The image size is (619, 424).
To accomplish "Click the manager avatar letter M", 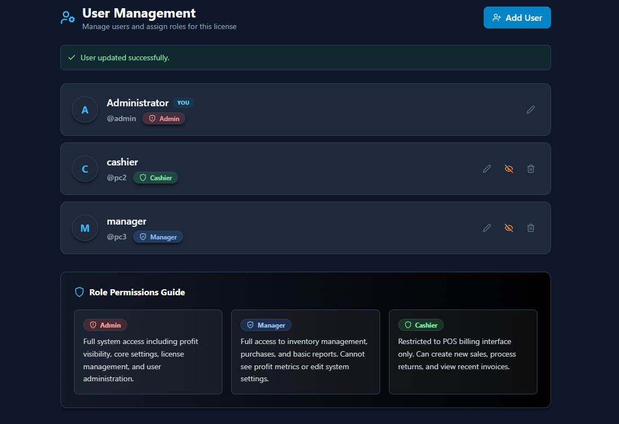I will [85, 228].
